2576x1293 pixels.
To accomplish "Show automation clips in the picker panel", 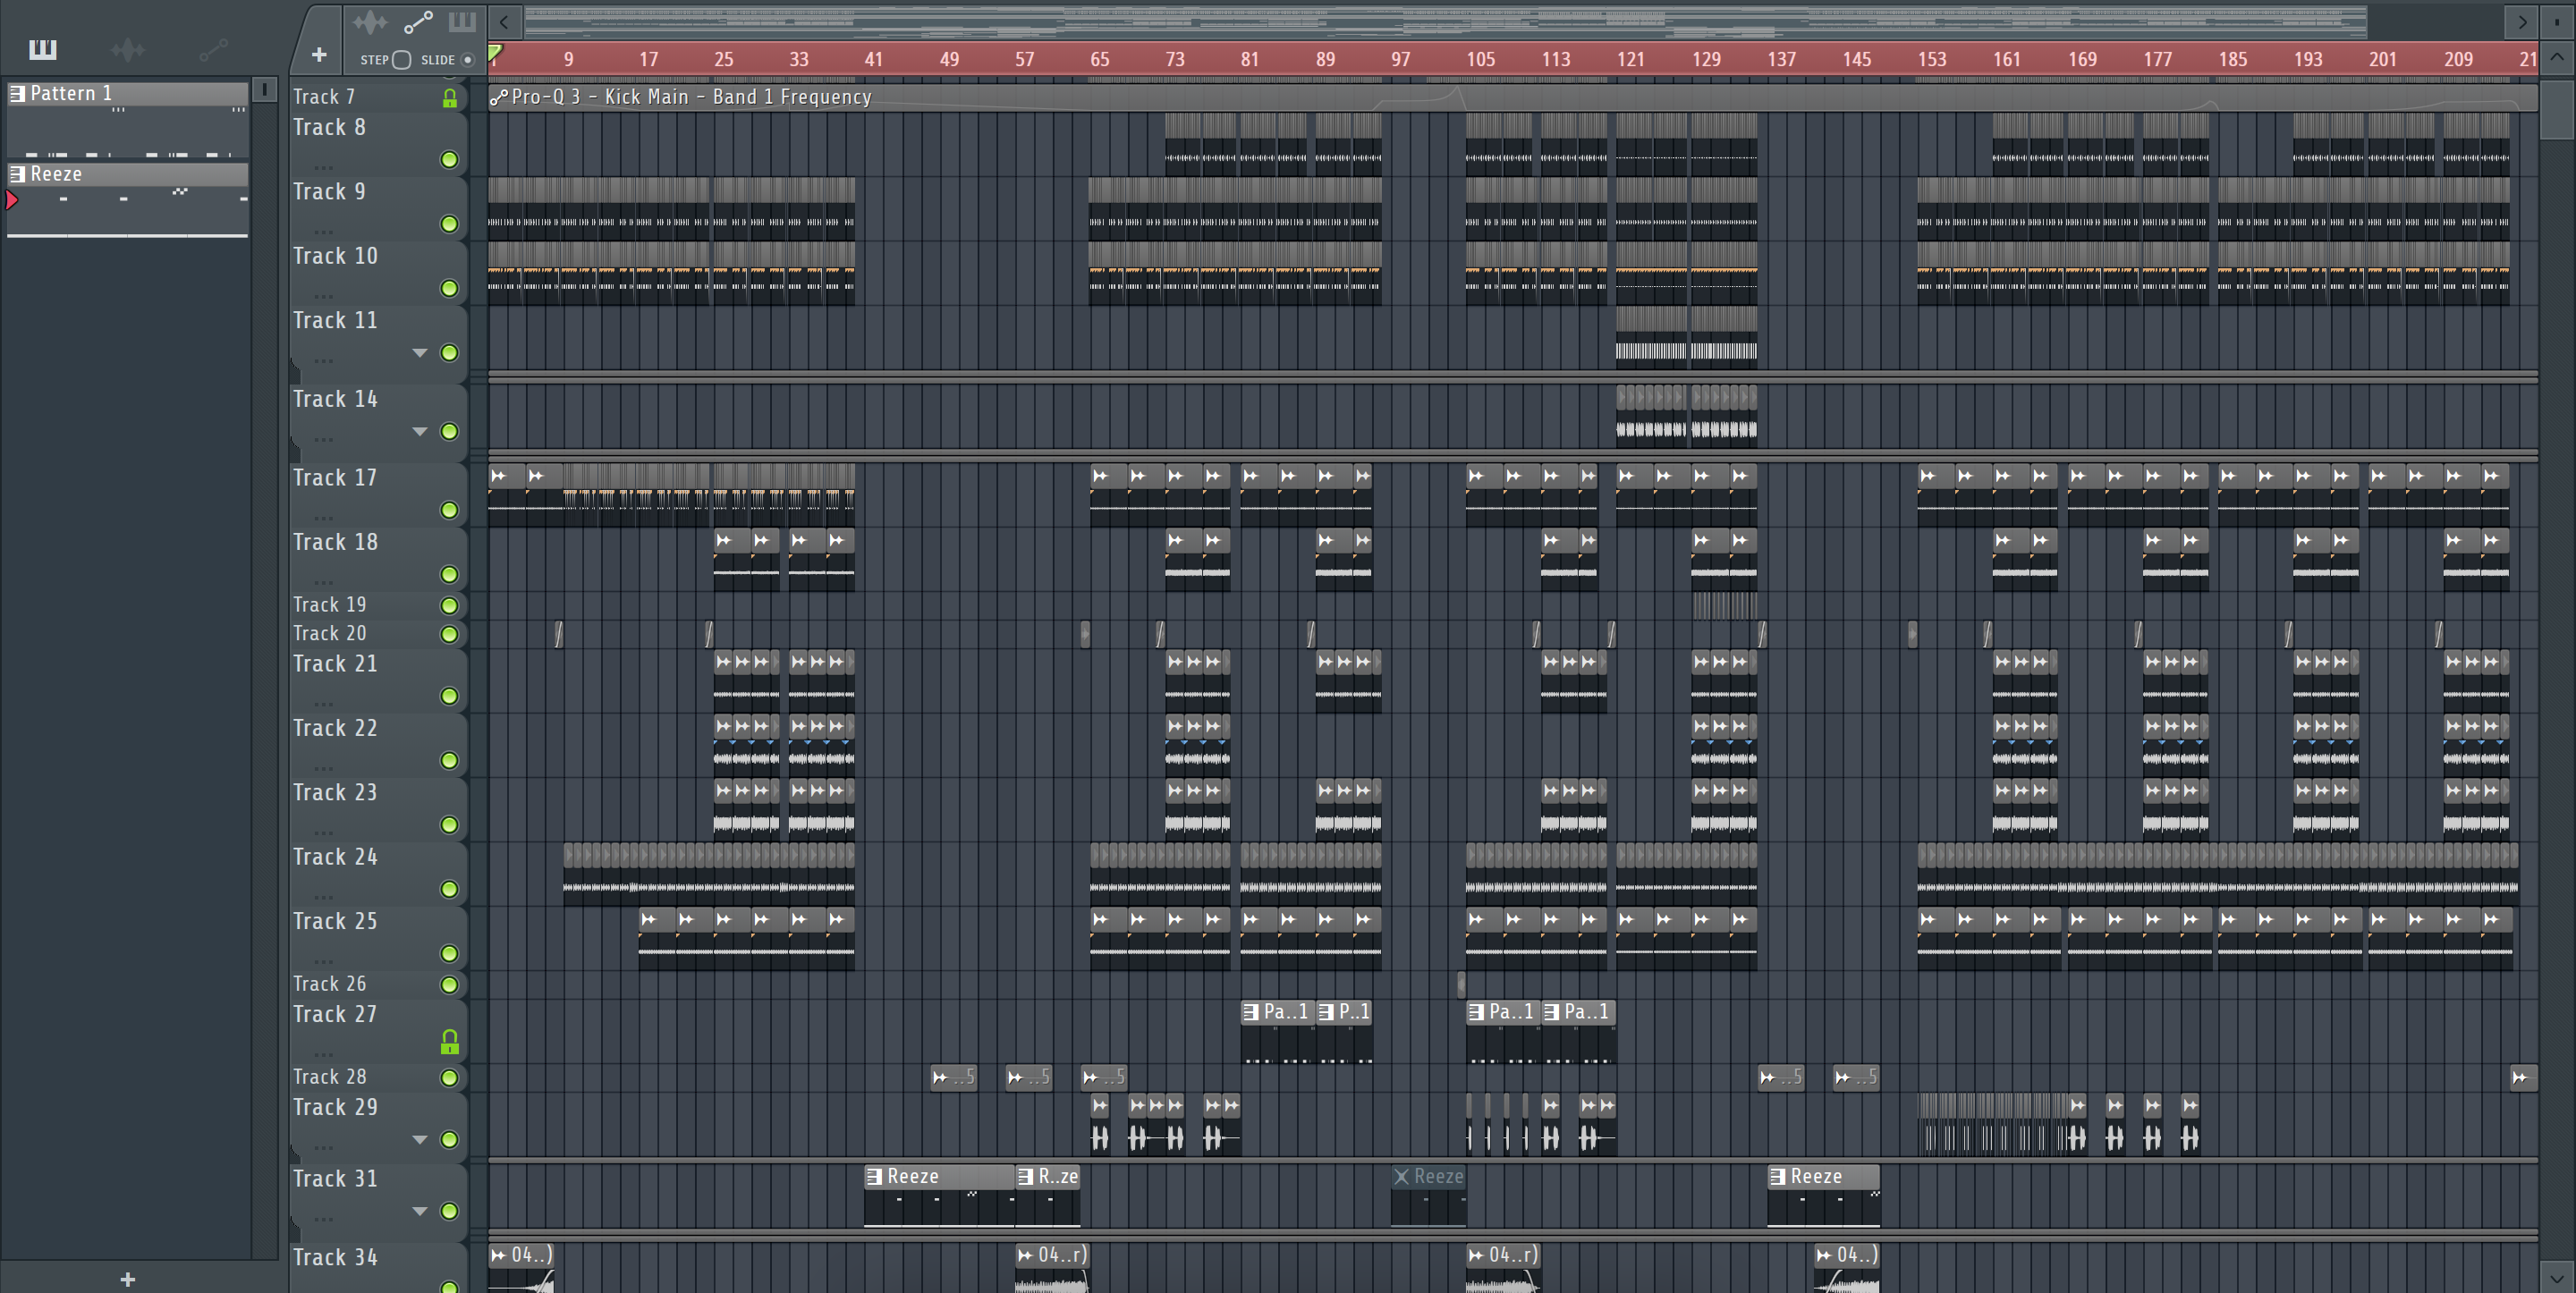I will click(x=213, y=49).
